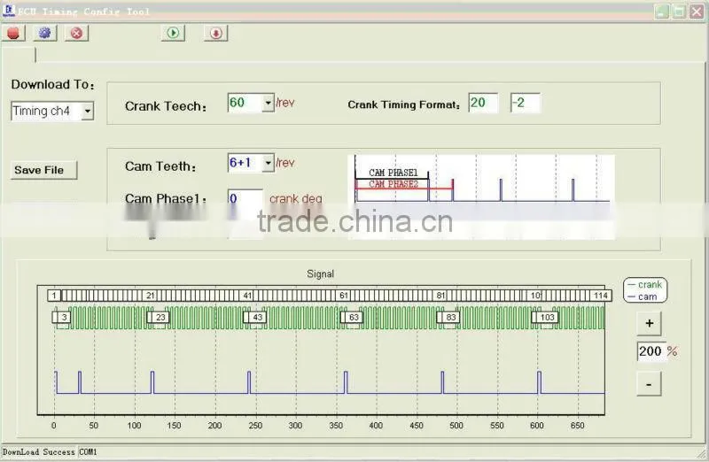Click the COM1 status bar entry

coord(88,451)
